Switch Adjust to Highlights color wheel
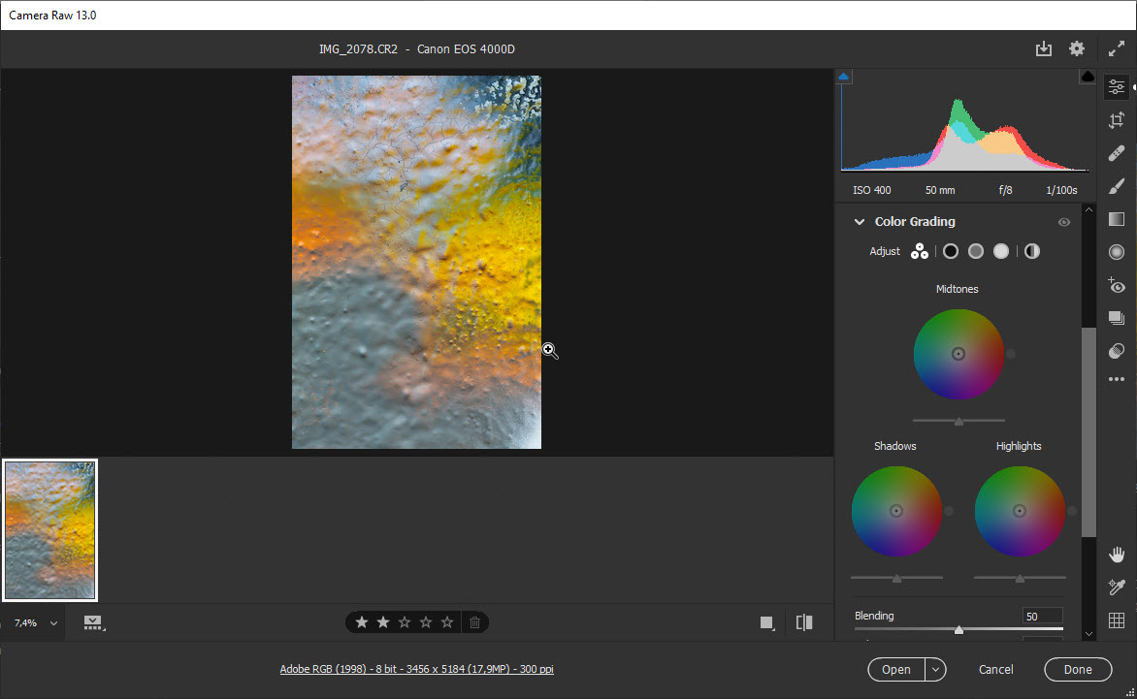The width and height of the screenshot is (1137, 699). [1000, 251]
